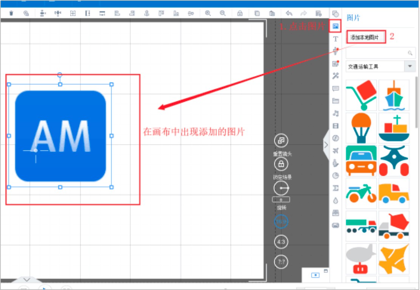Open the crossed tools icon in sidebar

pyautogui.click(x=335, y=76)
